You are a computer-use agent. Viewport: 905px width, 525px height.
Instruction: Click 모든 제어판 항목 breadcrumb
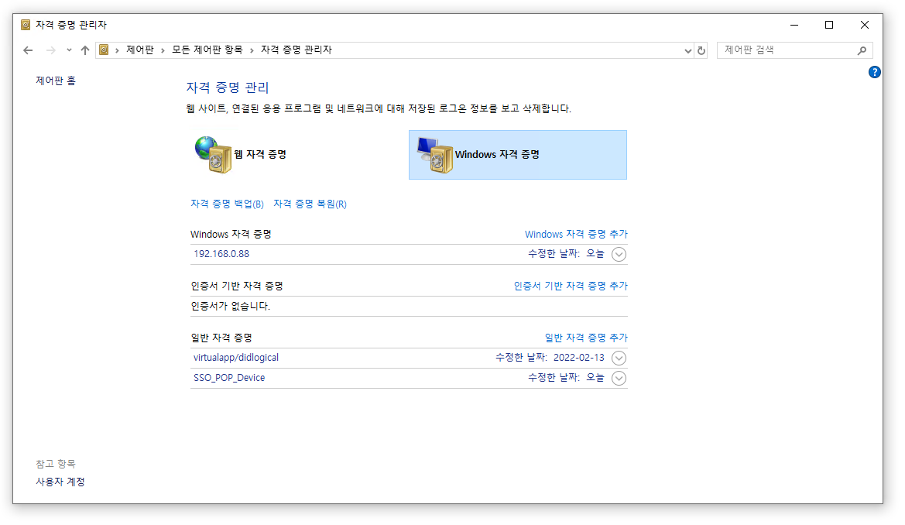207,50
